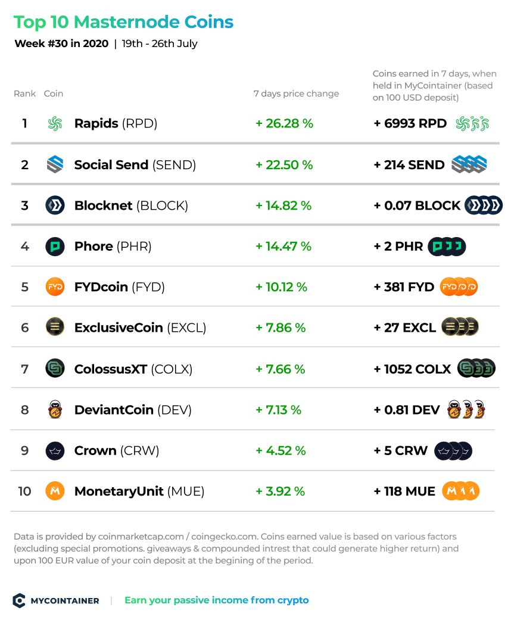Click the Rapids +26.28 % price change

point(284,123)
